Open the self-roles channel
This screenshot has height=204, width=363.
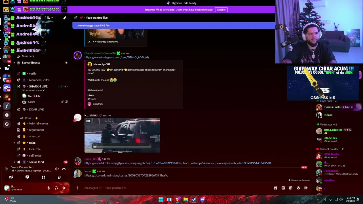click(35, 156)
